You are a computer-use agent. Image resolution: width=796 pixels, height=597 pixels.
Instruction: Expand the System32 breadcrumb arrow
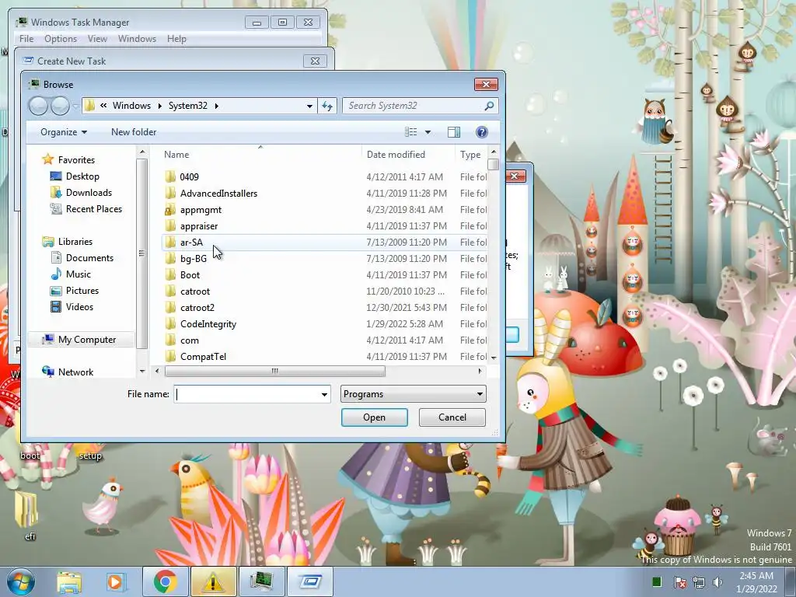tap(217, 106)
